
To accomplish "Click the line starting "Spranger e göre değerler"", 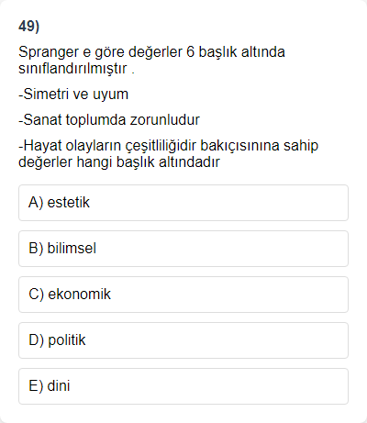I will click(151, 52).
